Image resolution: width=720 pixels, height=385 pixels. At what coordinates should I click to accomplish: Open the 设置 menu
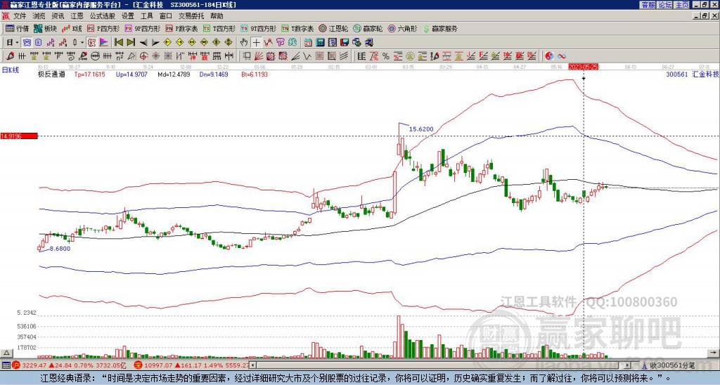coord(128,16)
